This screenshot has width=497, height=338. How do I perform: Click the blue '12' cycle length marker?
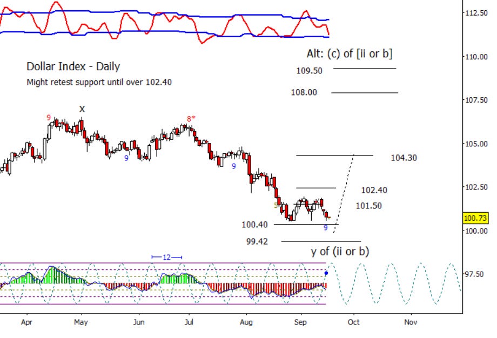pyautogui.click(x=167, y=257)
